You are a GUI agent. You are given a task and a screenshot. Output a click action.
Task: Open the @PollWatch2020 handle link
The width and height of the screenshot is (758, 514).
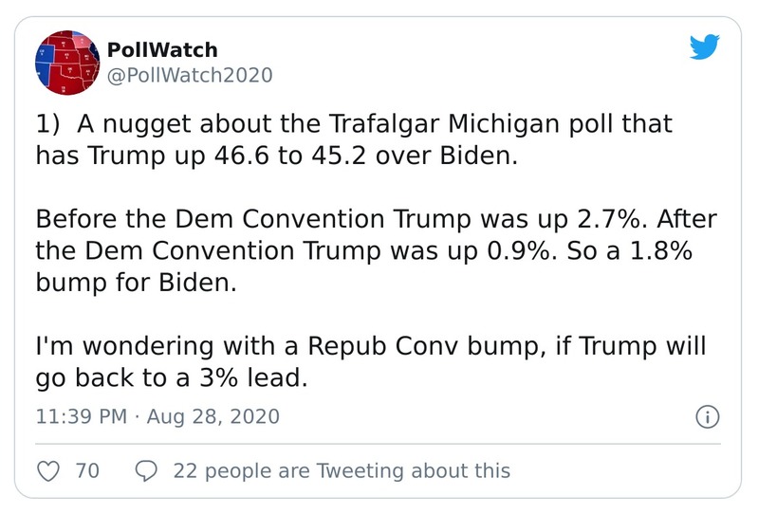click(190, 76)
